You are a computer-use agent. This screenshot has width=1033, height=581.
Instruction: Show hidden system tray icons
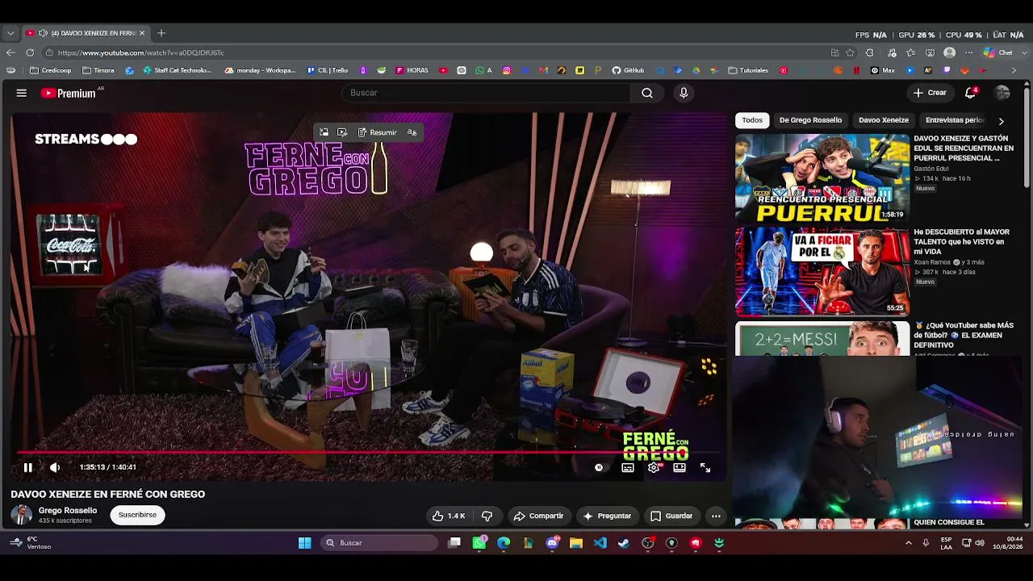(x=909, y=543)
